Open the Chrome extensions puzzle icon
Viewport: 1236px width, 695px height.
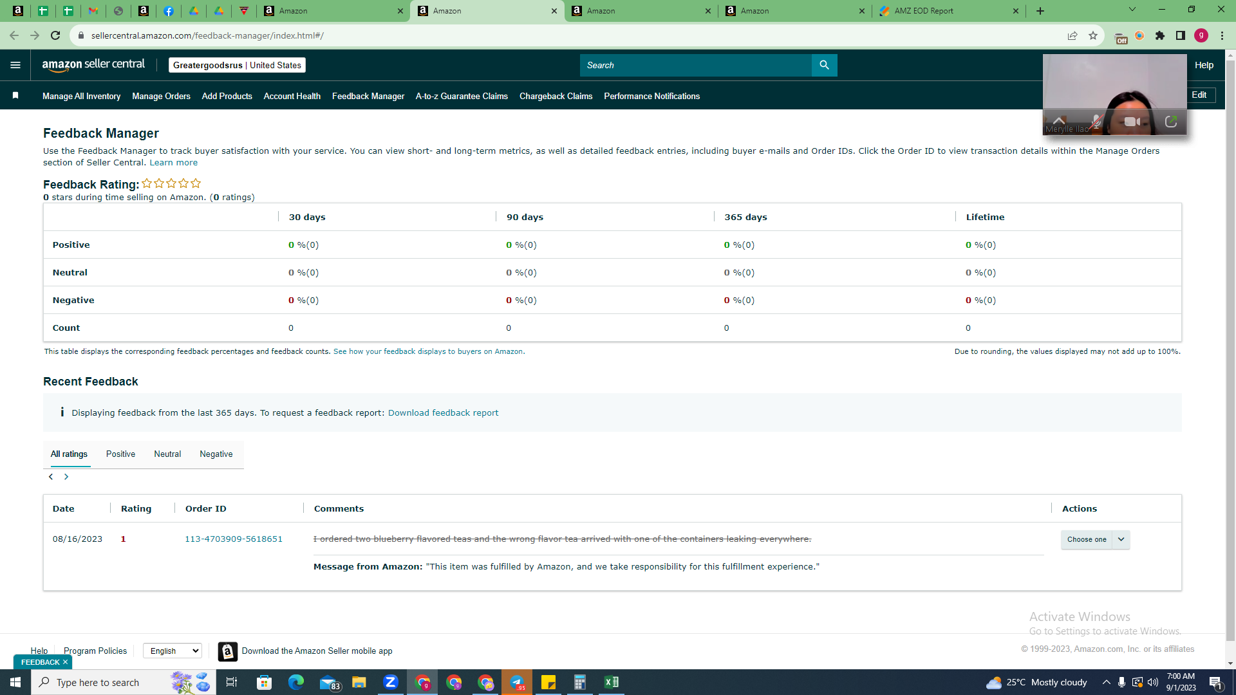(1160, 35)
